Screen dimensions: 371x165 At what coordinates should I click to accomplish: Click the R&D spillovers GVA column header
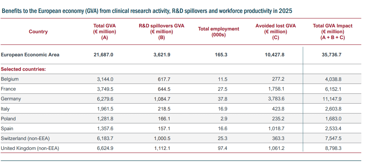pyautogui.click(x=161, y=31)
